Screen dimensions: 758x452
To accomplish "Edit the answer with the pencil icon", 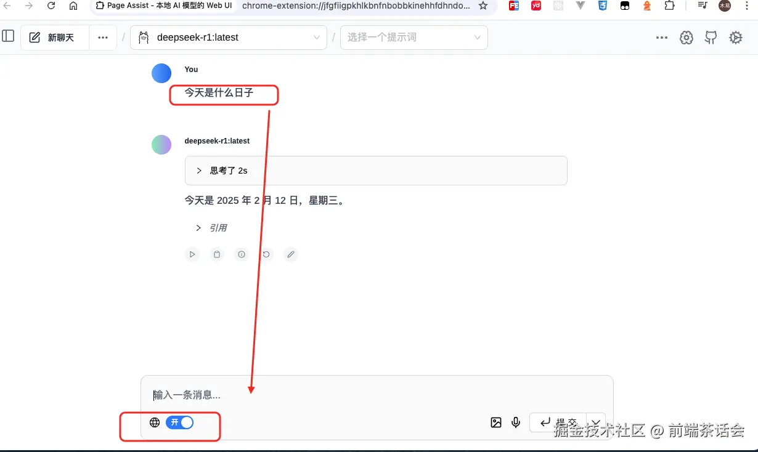I will click(x=291, y=254).
